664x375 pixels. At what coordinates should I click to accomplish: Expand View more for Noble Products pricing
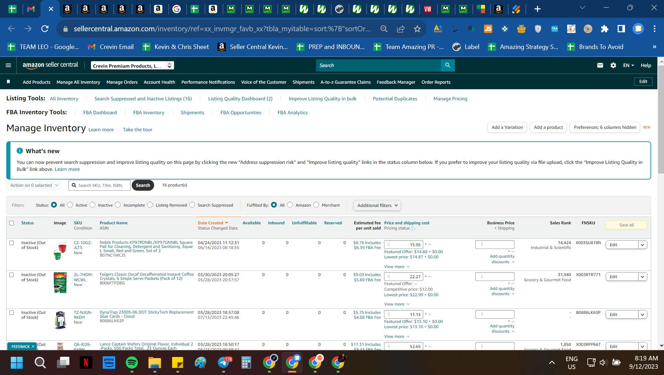click(397, 267)
